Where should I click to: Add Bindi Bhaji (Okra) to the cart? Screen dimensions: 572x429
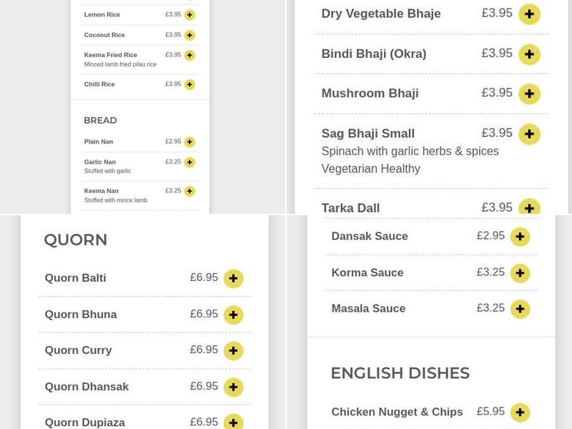coord(529,54)
